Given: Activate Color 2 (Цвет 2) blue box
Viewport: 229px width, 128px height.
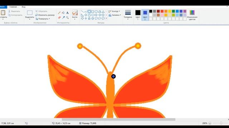Looking at the screenshot, I should (145, 13).
